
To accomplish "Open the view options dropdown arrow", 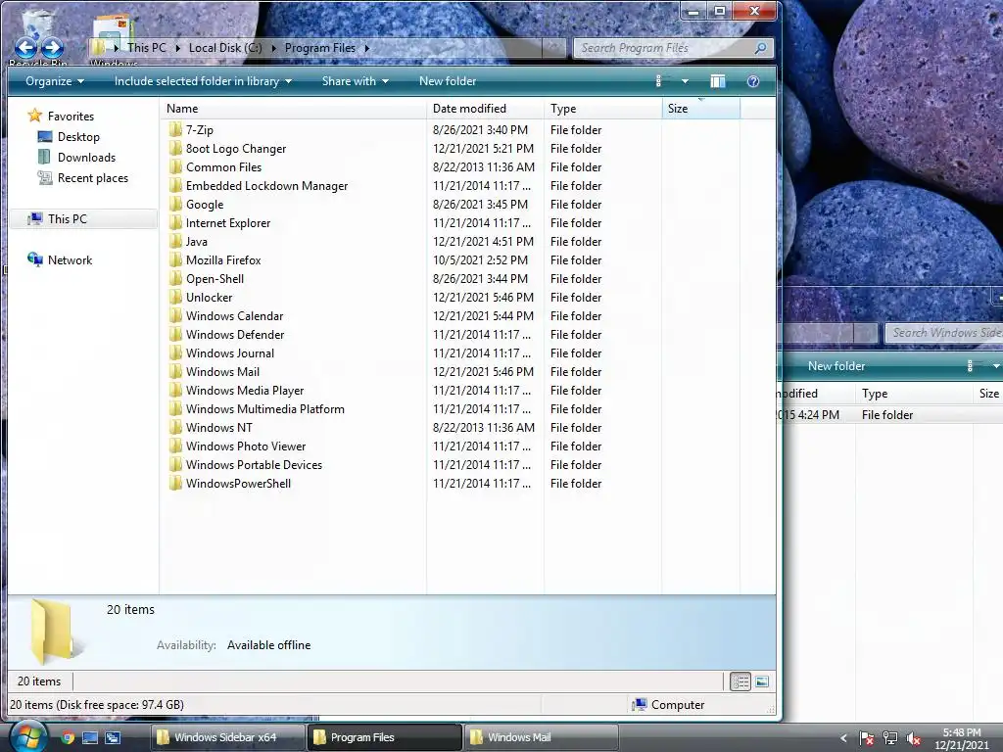I will (x=685, y=81).
